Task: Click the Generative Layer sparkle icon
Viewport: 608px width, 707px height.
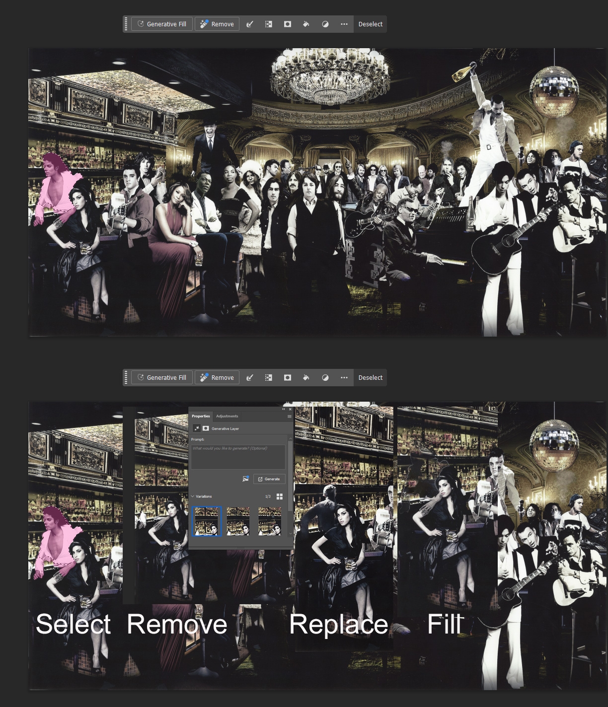Action: (197, 428)
